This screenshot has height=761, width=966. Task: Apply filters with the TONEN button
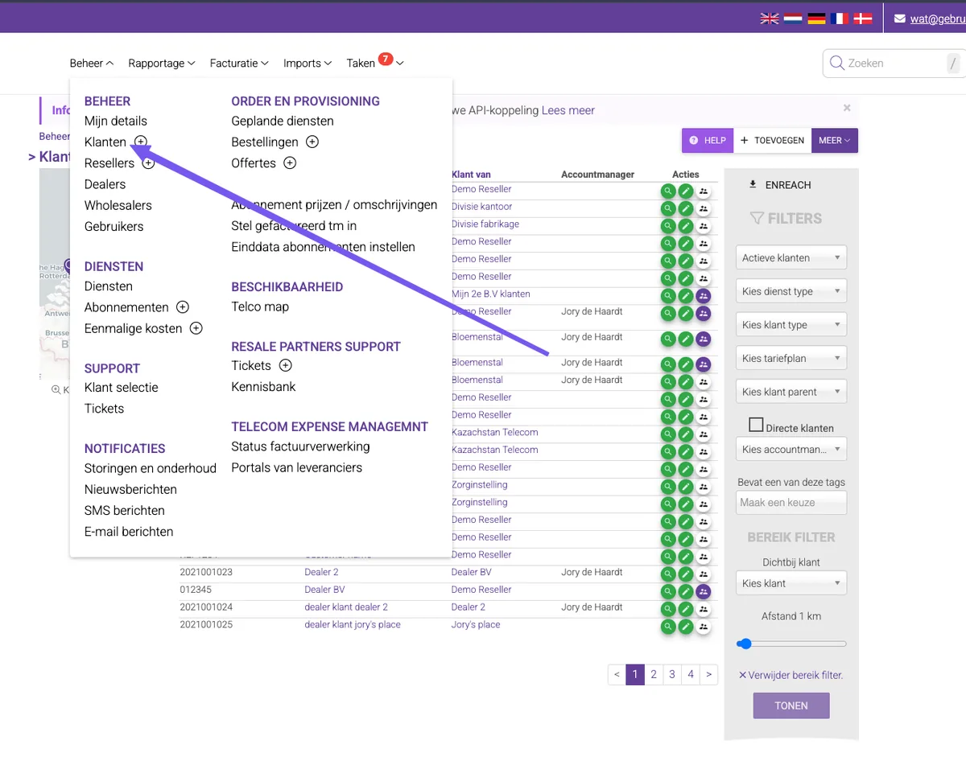(x=791, y=705)
